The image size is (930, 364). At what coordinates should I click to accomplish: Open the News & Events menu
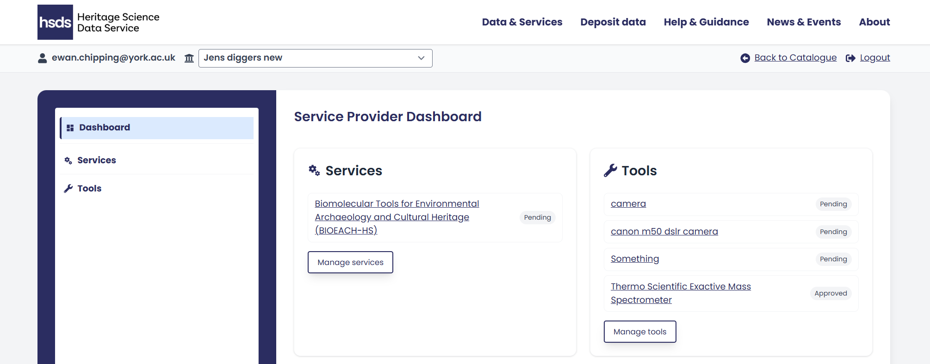[804, 22]
